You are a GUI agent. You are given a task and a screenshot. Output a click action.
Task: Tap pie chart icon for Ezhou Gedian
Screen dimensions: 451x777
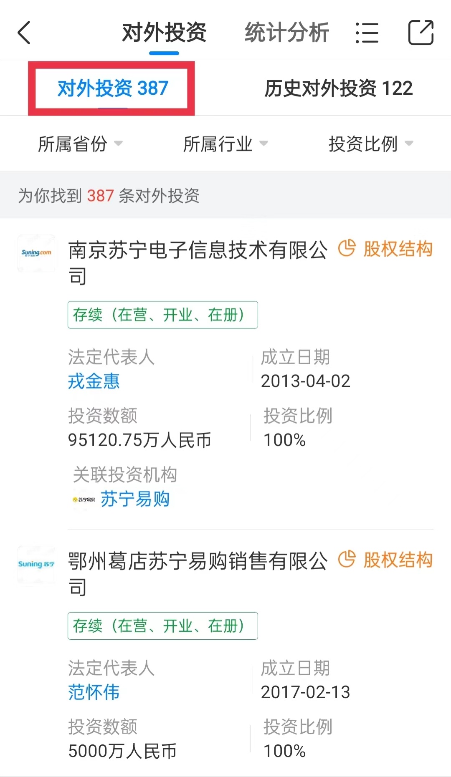(x=347, y=560)
